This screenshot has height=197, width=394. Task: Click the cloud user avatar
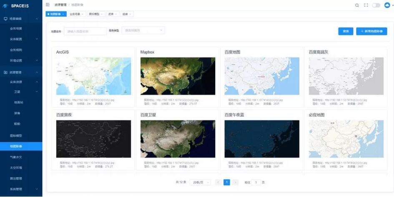tap(387, 5)
